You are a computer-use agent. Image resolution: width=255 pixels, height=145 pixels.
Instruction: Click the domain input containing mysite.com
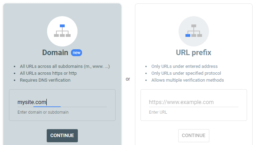pyautogui.click(x=62, y=102)
